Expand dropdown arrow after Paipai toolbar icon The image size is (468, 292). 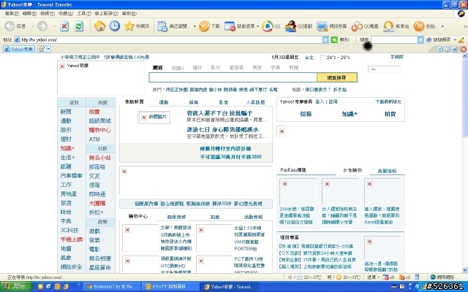(442, 26)
